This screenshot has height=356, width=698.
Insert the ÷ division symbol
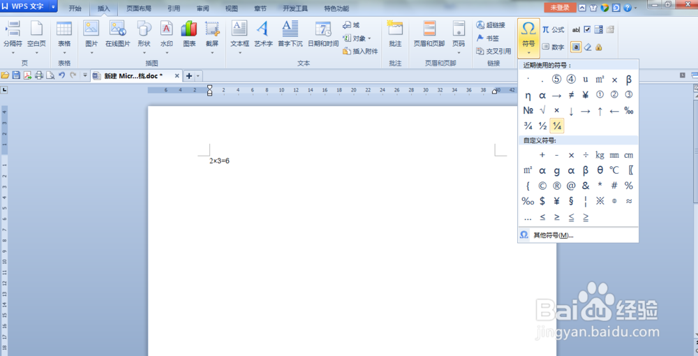click(586, 155)
